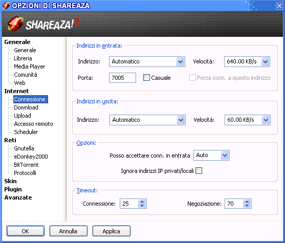Increase the Negoziazione timeout with up arrow
The width and height of the screenshot is (285, 243).
tap(247, 202)
